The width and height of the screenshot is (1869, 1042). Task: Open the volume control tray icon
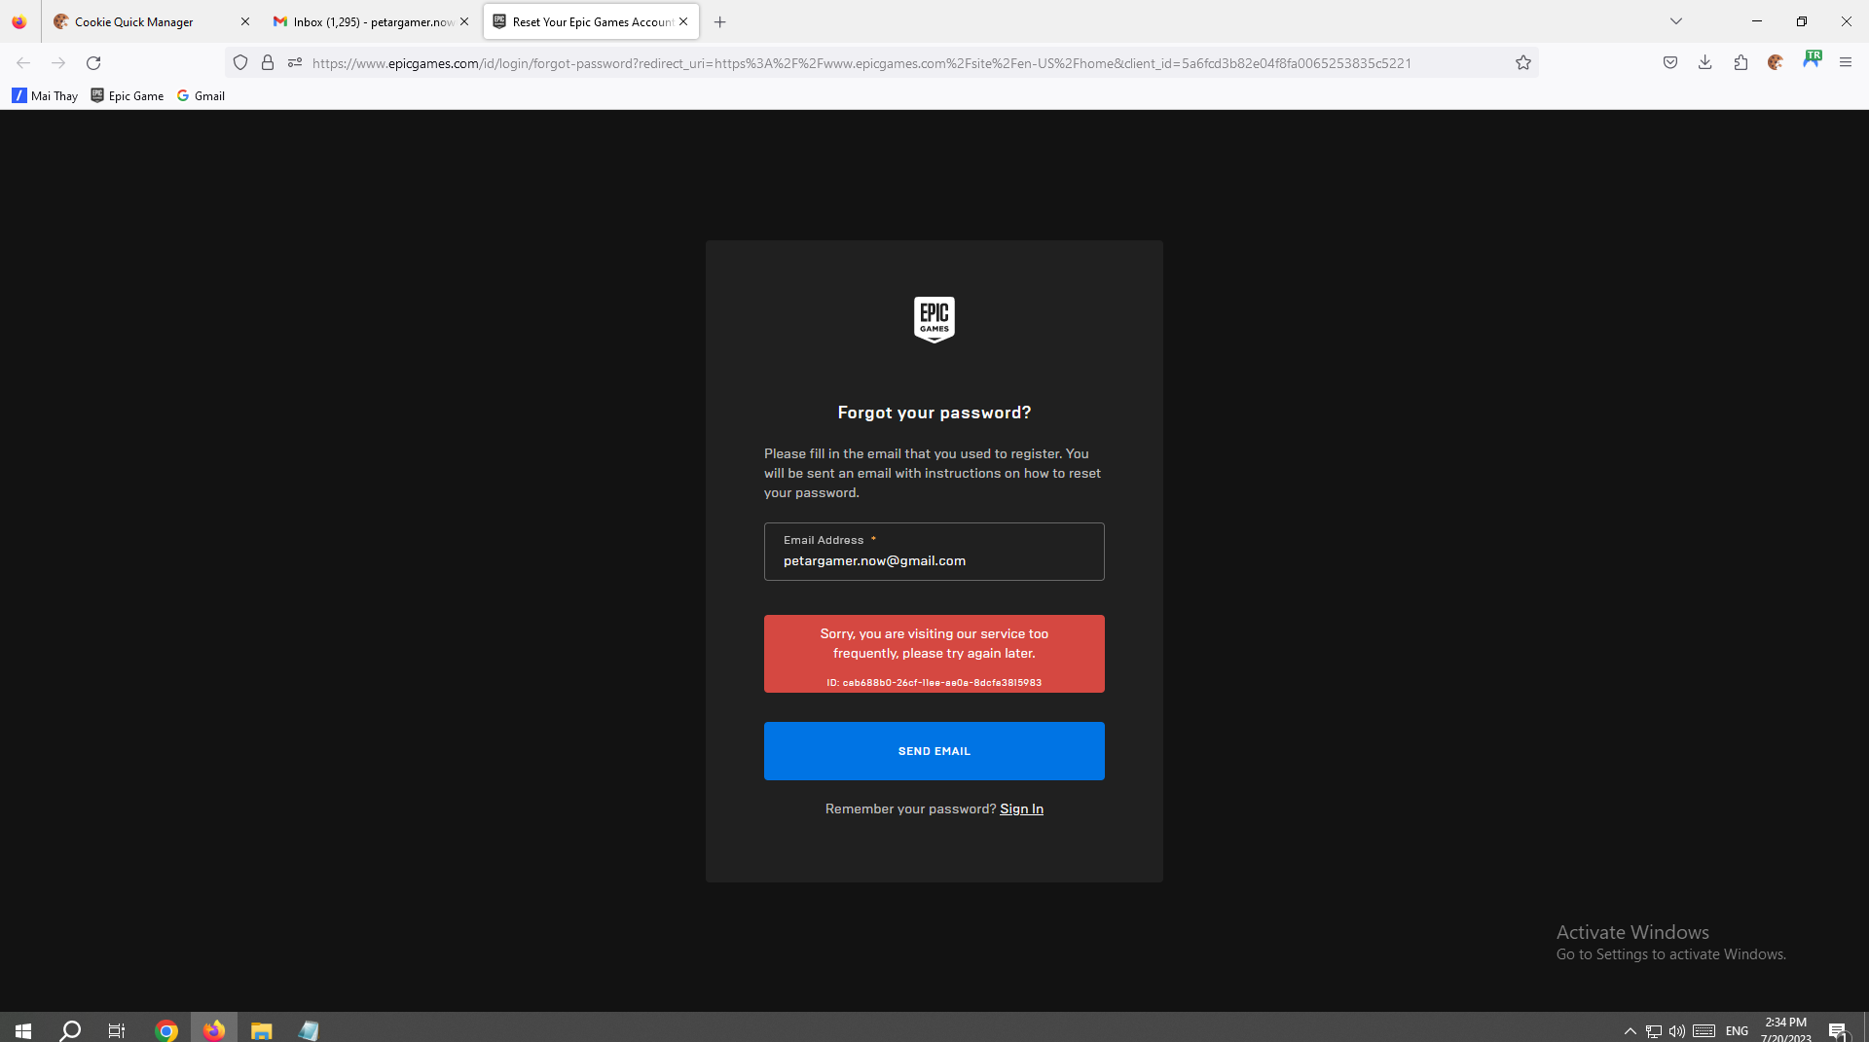(1677, 1030)
